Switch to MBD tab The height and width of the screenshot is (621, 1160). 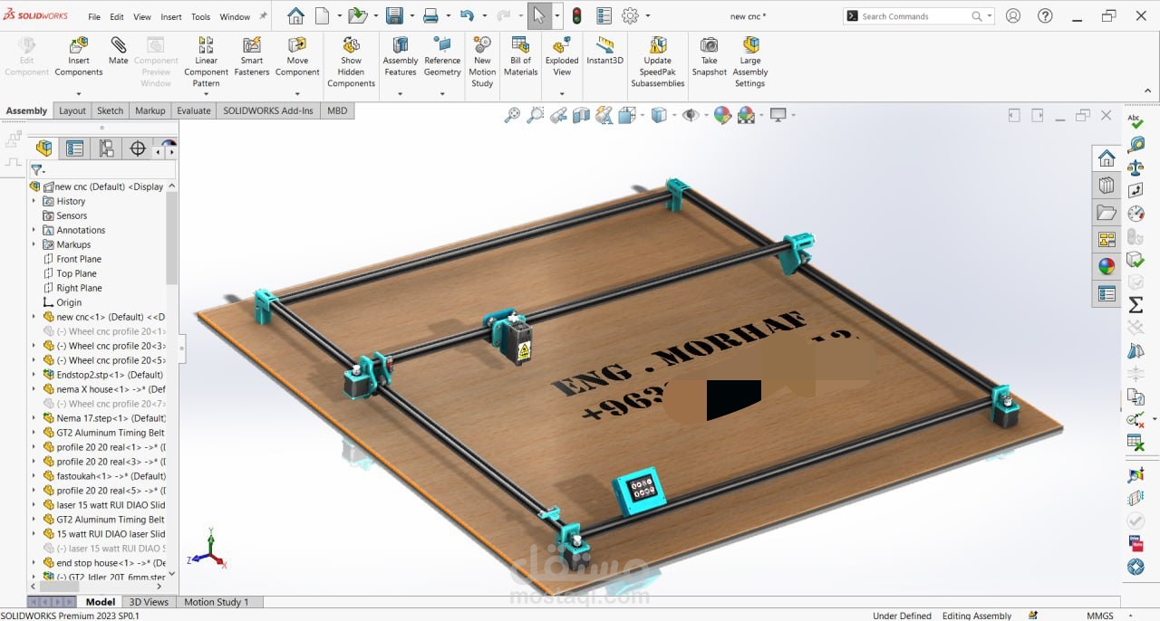point(337,110)
